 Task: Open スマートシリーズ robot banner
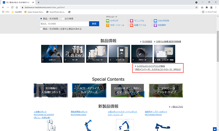coord(128,90)
